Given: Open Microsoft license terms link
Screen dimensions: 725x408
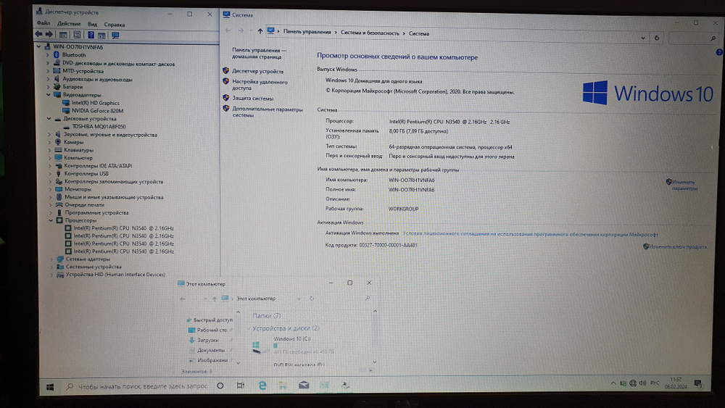Looking at the screenshot, I should (x=531, y=234).
